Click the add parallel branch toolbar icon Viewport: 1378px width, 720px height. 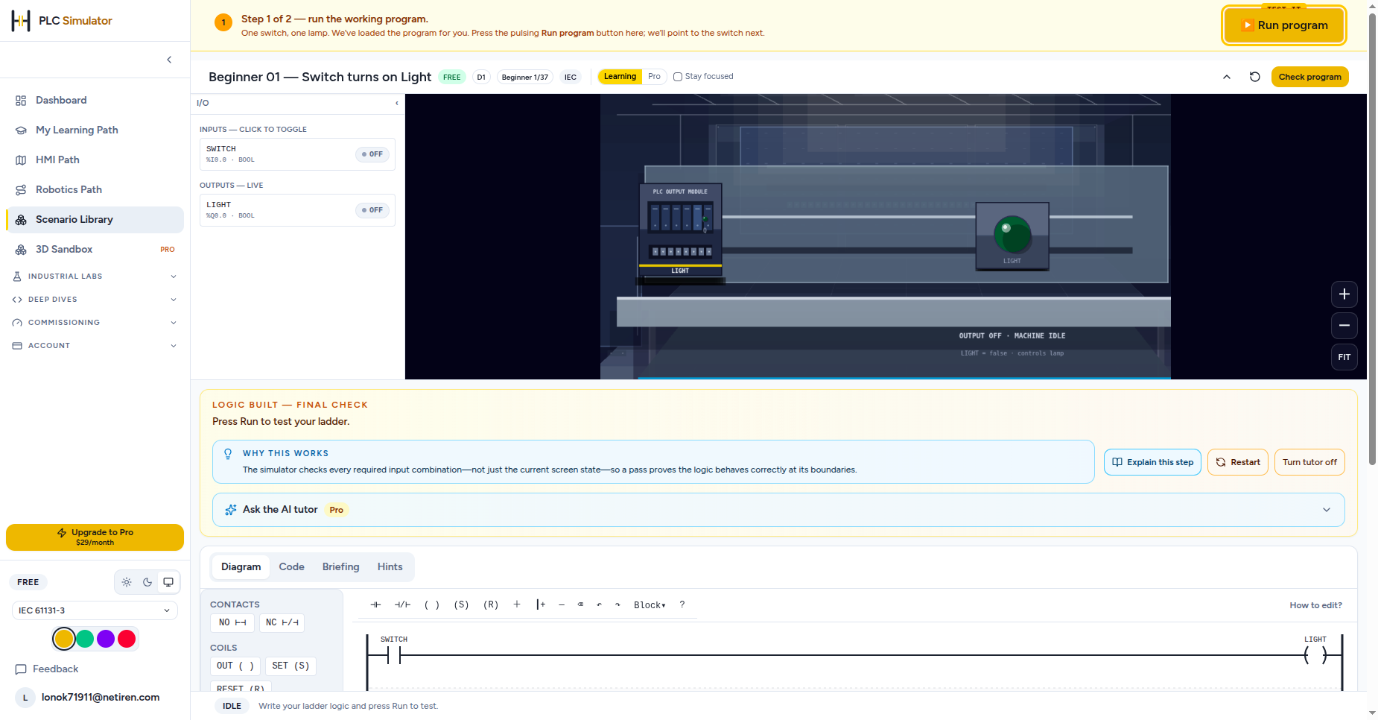tap(541, 604)
